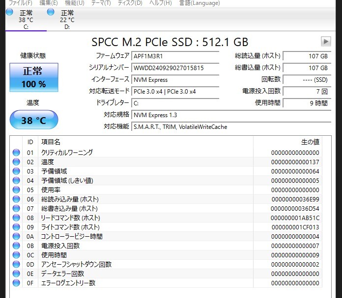342x298 pixels.
Task: Click the ID column header
Action: coord(30,142)
